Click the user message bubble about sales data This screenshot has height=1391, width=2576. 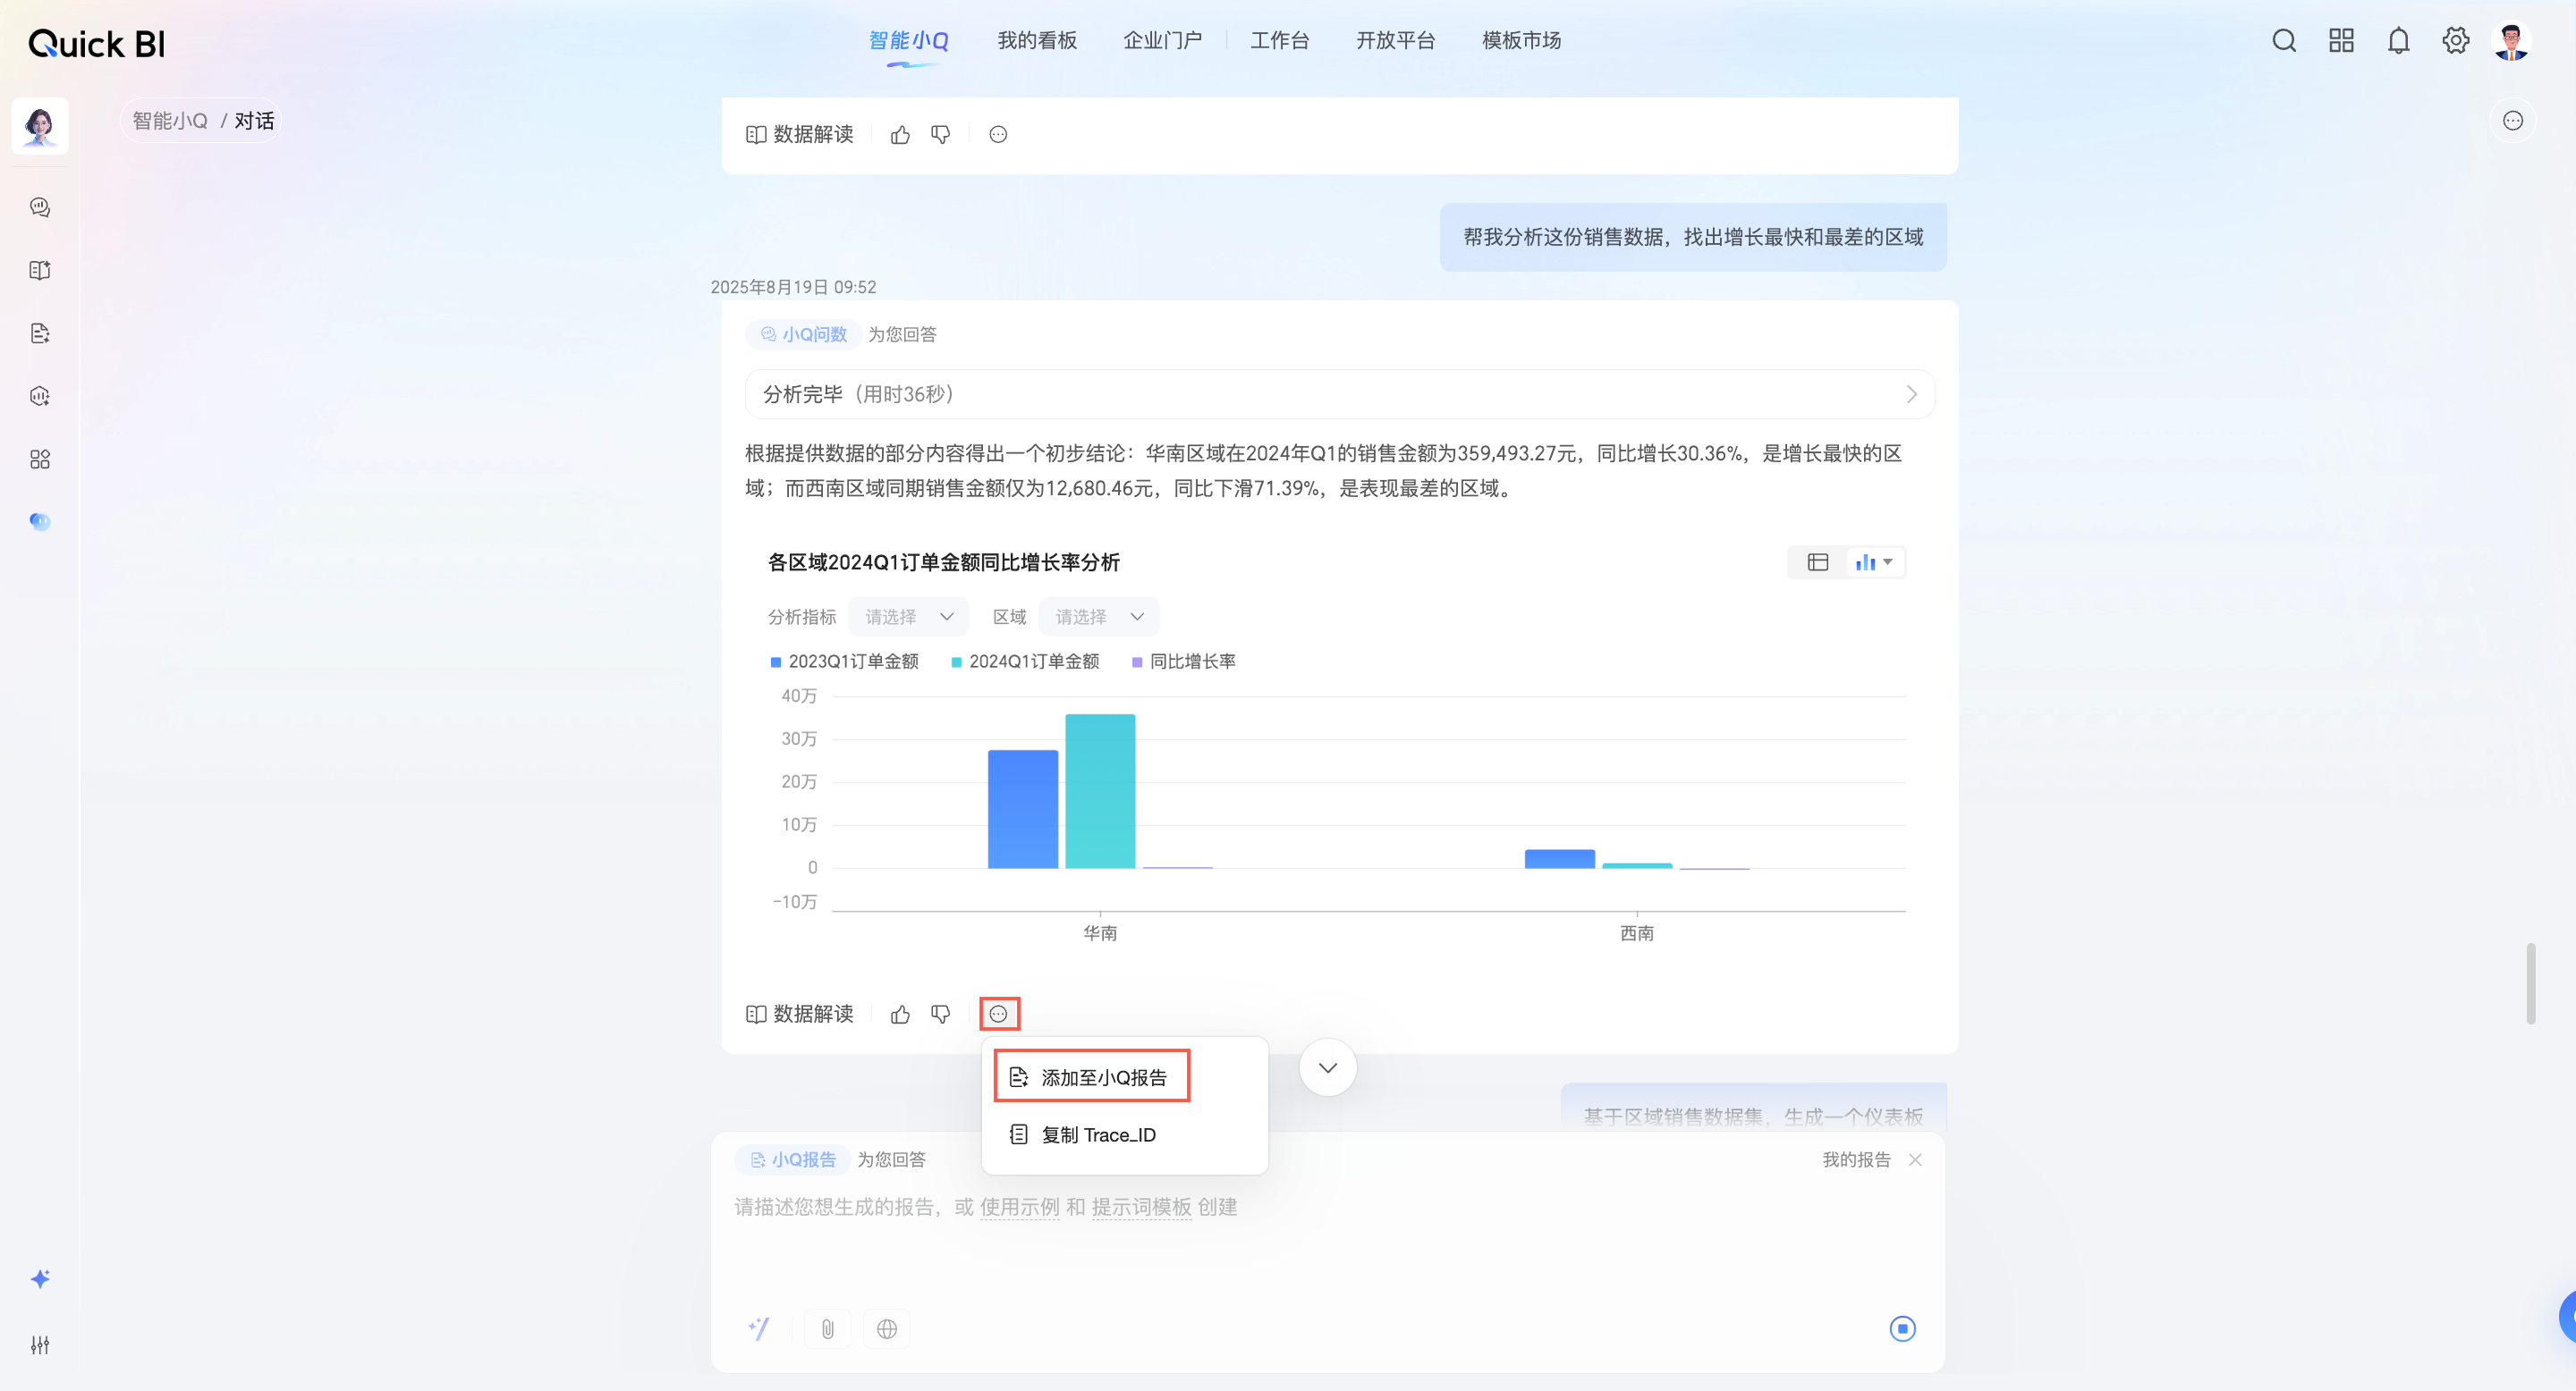(1692, 237)
